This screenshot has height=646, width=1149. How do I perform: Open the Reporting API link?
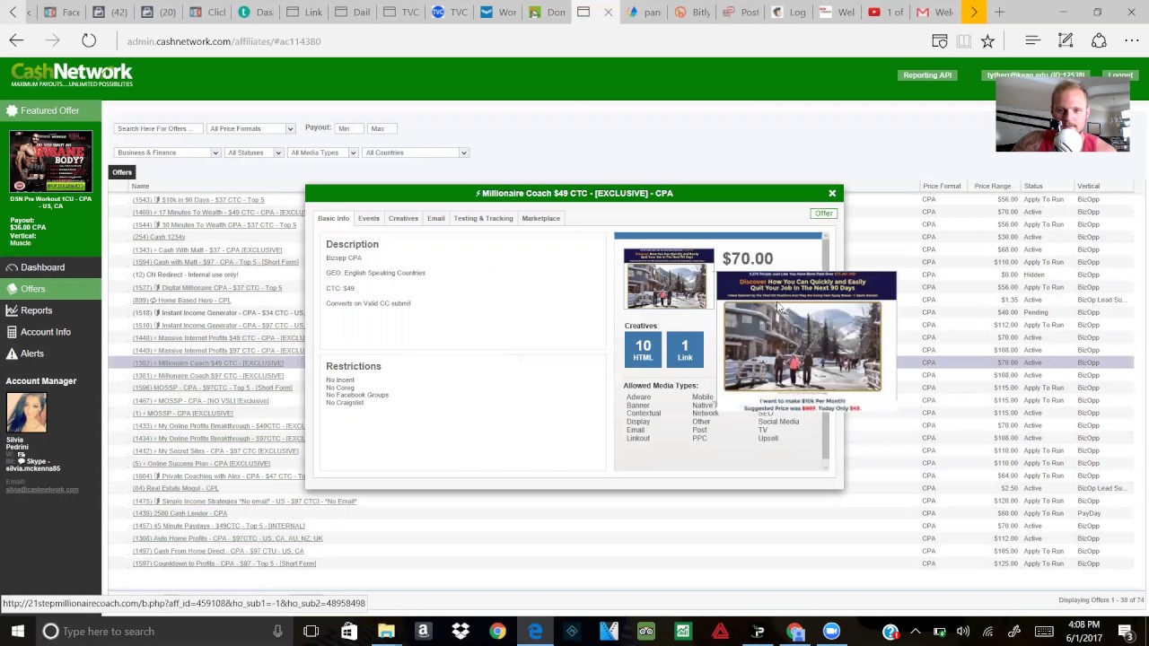point(927,75)
